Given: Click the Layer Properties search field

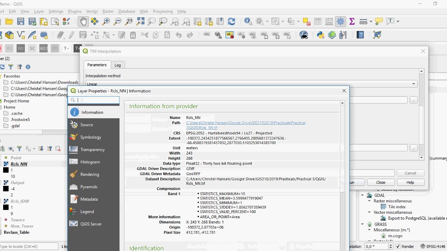Looking at the screenshot, I should coord(94,100).
